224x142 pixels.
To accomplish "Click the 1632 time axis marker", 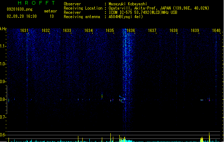I will pyautogui.click(x=46, y=31).
